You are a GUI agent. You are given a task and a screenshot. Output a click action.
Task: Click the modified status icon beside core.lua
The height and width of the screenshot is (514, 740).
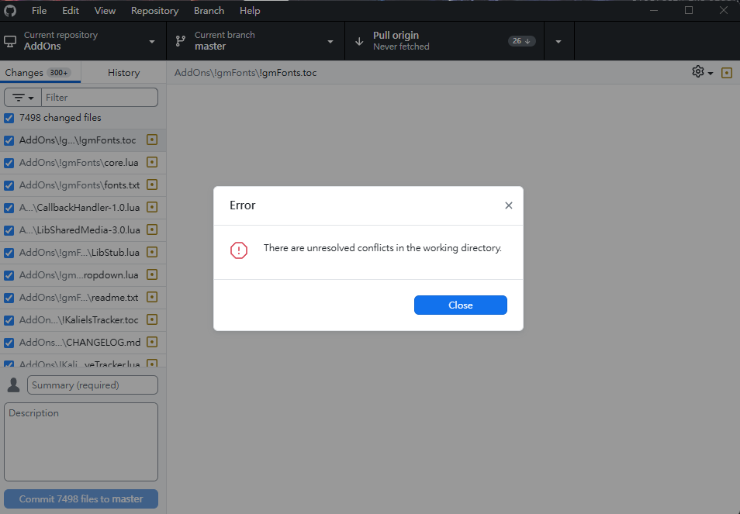[152, 163]
